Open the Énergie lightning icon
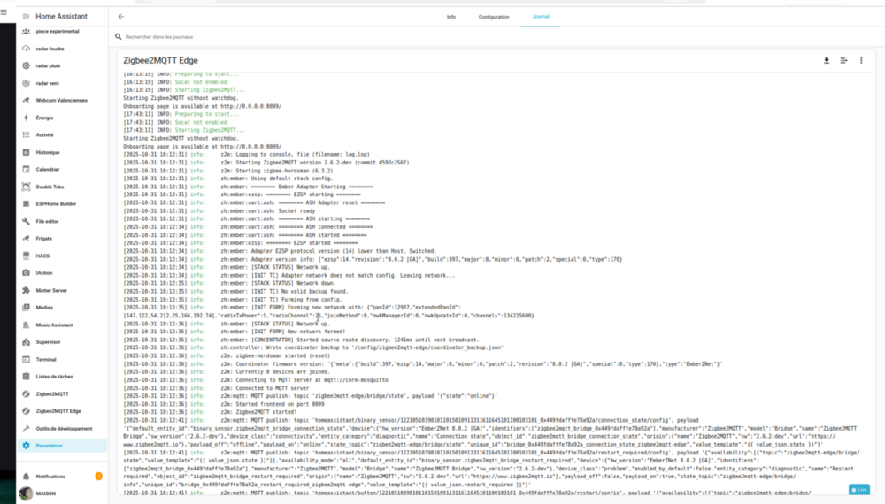The height and width of the screenshot is (504, 885). (x=26, y=118)
